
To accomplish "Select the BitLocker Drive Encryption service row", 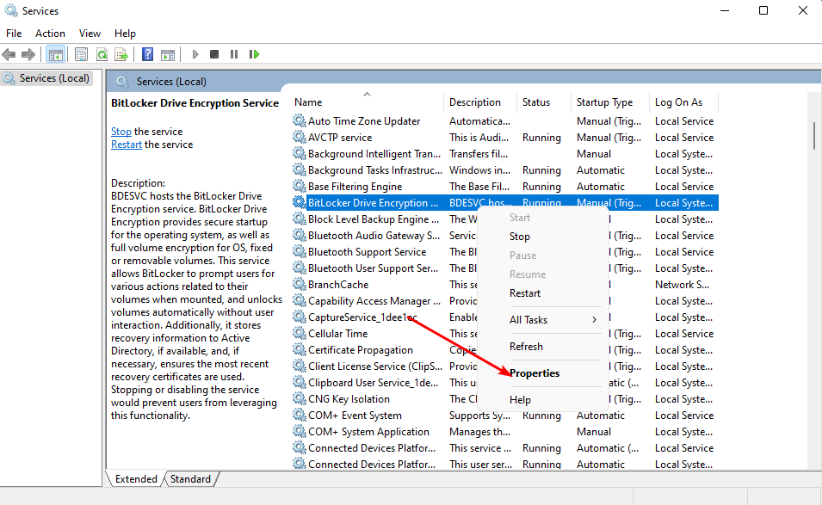I will 505,203.
